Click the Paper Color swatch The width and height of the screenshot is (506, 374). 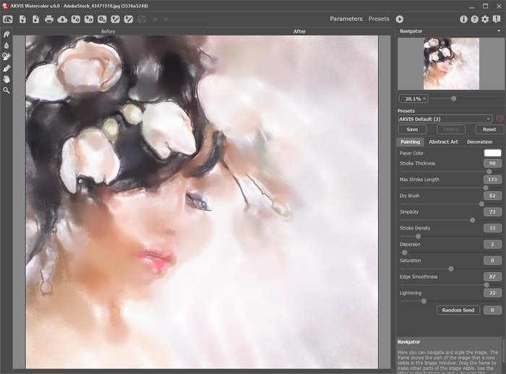(x=492, y=153)
